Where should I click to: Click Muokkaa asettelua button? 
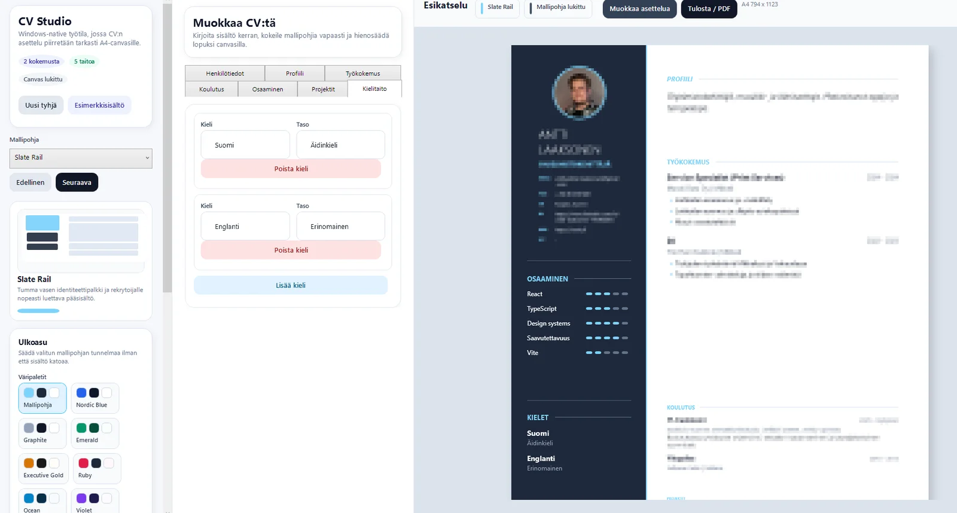point(640,9)
